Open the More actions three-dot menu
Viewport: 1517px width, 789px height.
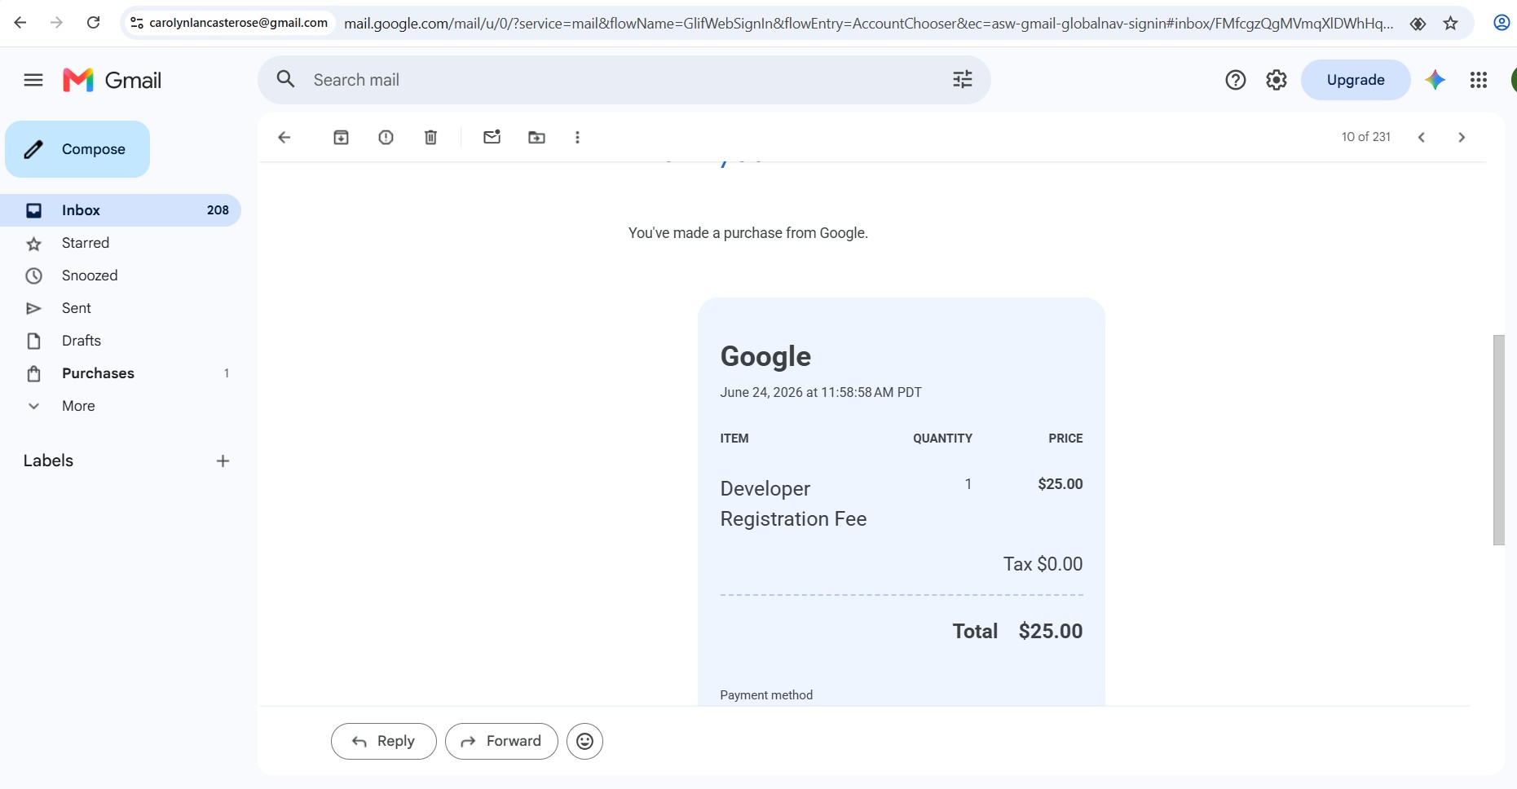tap(577, 137)
